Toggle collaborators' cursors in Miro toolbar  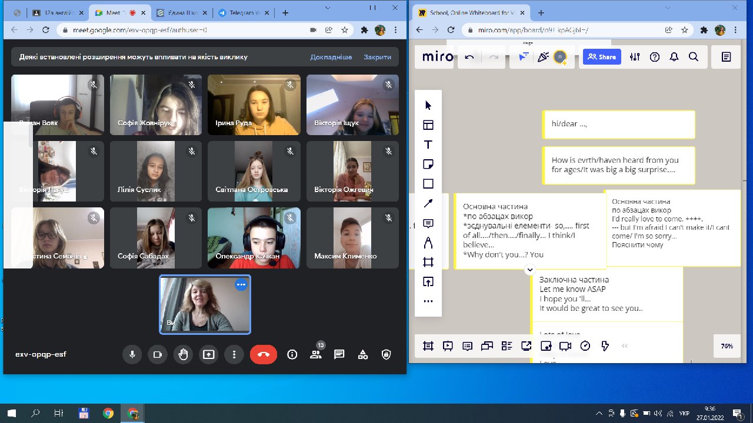click(523, 56)
